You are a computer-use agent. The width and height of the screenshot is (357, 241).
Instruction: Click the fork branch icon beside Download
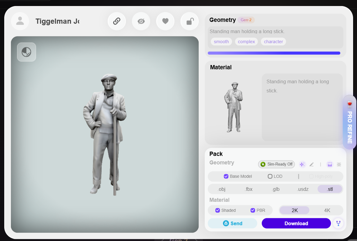point(338,223)
